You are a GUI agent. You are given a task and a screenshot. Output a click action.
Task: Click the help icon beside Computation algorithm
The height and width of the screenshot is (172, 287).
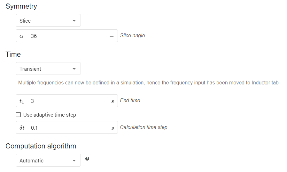[x=87, y=159]
